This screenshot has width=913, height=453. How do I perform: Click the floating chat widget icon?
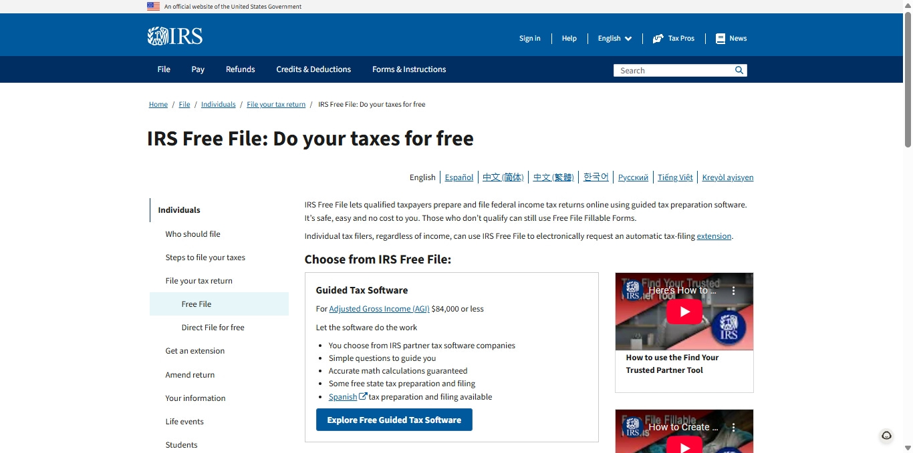(x=887, y=436)
